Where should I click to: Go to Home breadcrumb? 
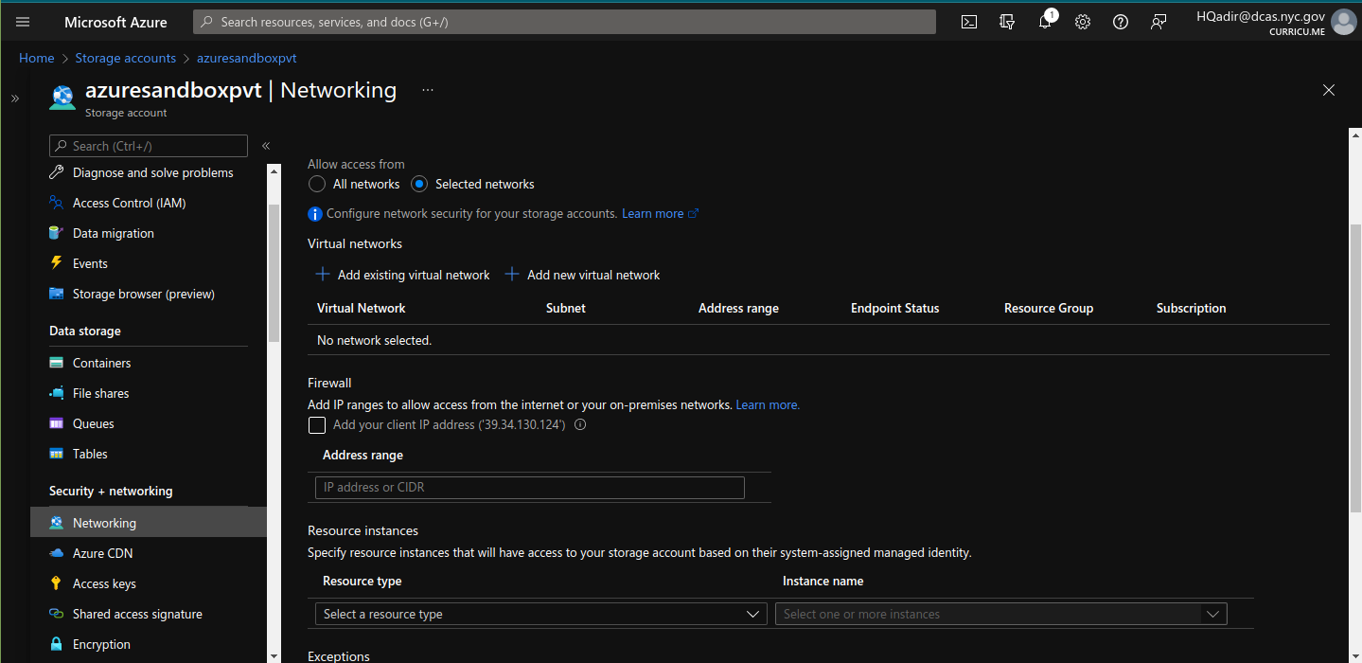tap(37, 58)
